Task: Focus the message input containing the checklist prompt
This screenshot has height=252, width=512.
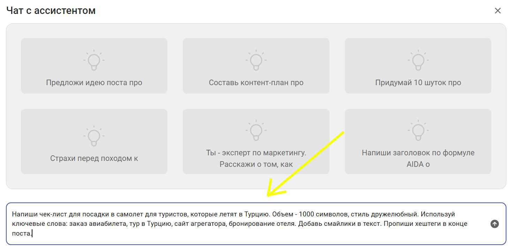Action: point(256,224)
